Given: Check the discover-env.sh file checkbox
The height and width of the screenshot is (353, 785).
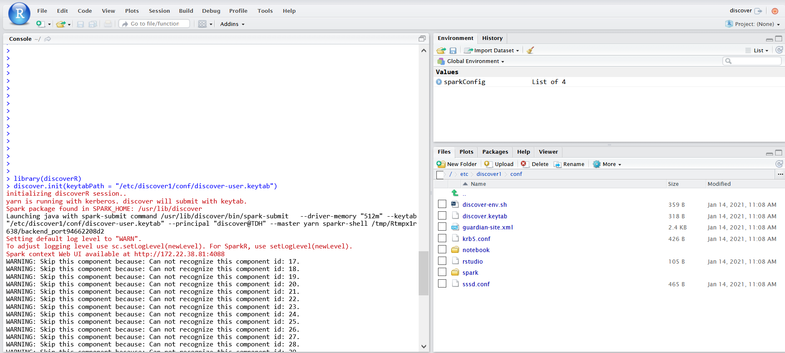Looking at the screenshot, I should [x=442, y=204].
